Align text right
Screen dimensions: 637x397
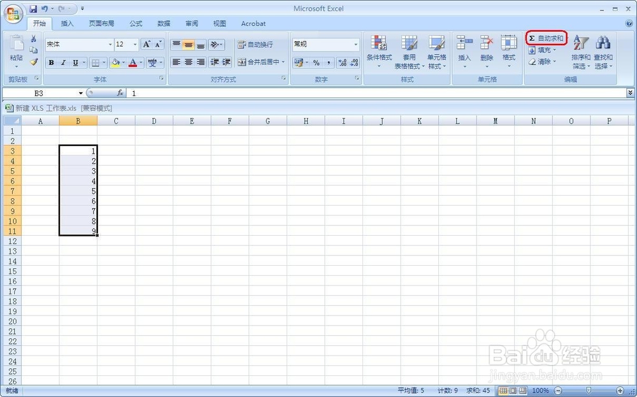click(200, 62)
